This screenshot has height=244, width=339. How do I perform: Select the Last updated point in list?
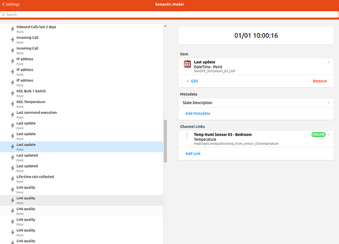[28, 166]
